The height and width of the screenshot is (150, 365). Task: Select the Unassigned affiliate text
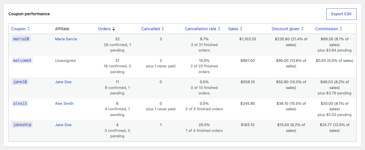[x=65, y=60]
